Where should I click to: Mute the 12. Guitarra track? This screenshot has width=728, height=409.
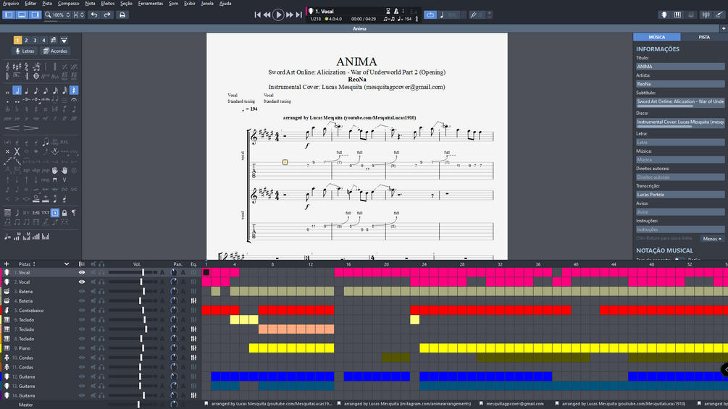(x=93, y=376)
